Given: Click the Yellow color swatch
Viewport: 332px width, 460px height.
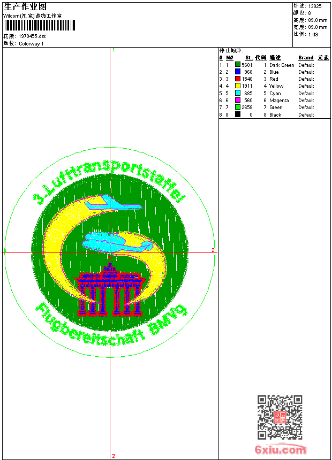Looking at the screenshot, I should click(x=238, y=86).
